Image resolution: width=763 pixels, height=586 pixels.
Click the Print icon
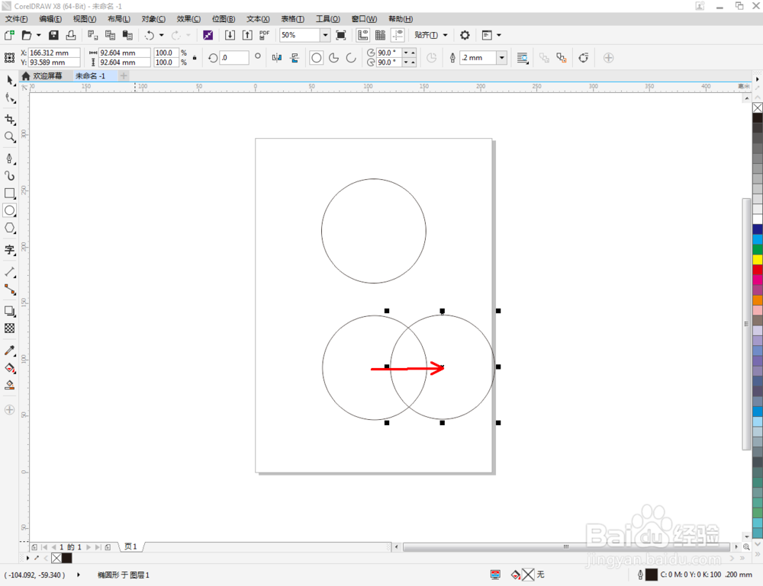coord(71,35)
